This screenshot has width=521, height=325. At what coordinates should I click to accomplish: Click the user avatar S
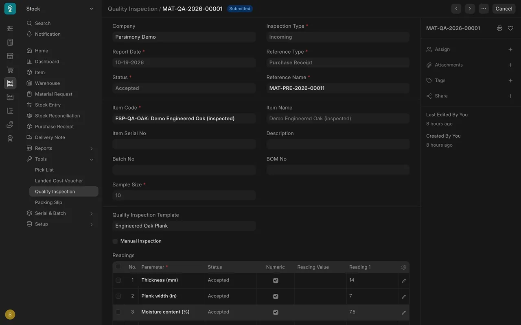click(10, 314)
